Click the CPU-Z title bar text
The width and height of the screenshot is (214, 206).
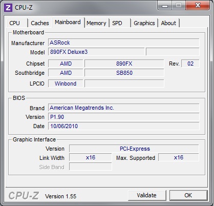click(x=24, y=8)
